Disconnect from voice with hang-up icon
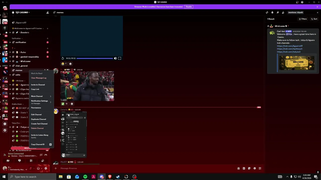 tap(46, 155)
